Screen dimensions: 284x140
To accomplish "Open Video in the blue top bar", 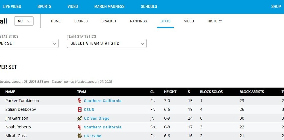I will [73, 7].
